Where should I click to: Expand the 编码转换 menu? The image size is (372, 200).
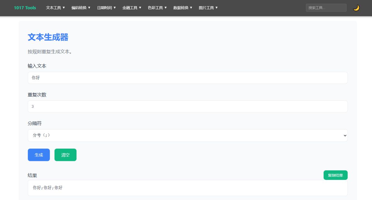[81, 8]
